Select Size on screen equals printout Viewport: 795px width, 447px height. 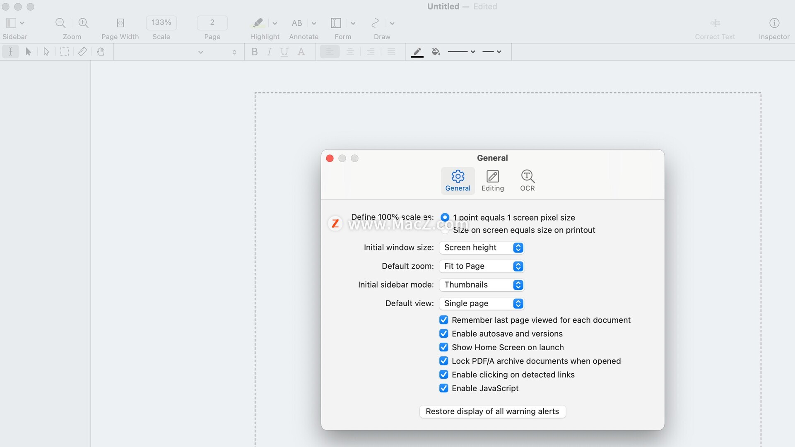(x=445, y=230)
